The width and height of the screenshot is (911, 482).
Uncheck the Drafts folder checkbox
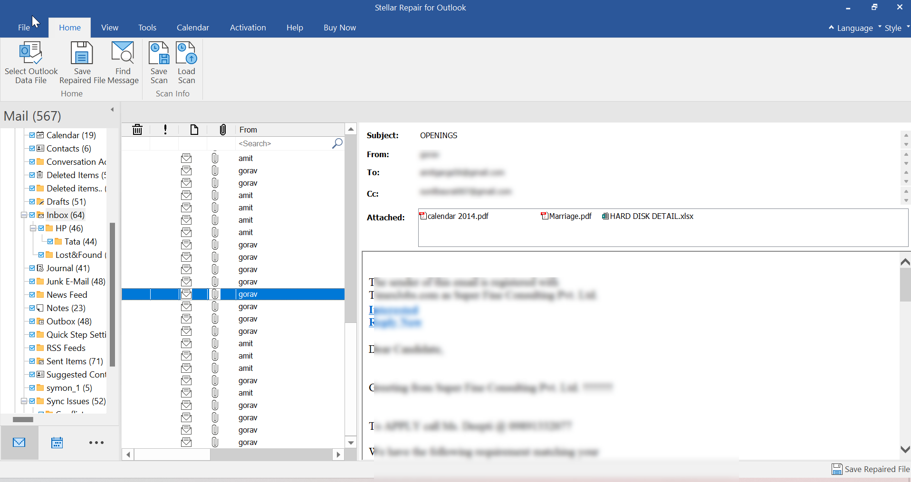[x=32, y=202]
